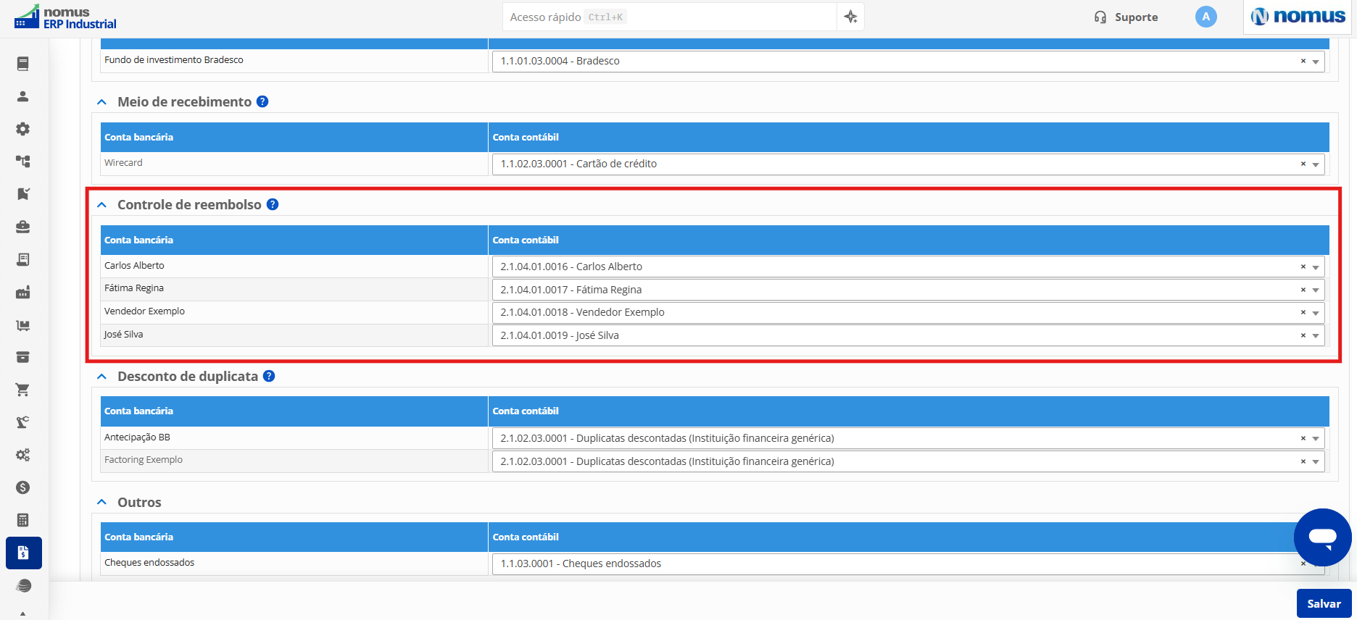Image resolution: width=1357 pixels, height=620 pixels.
Task: Clear the Antecipação BB account selection
Action: 1303,438
